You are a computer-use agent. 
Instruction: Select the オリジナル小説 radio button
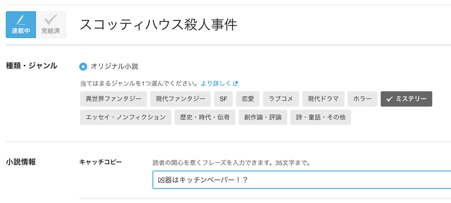83,67
